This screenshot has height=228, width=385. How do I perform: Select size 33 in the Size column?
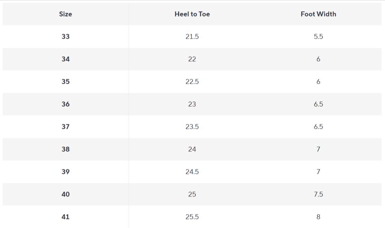[66, 37]
